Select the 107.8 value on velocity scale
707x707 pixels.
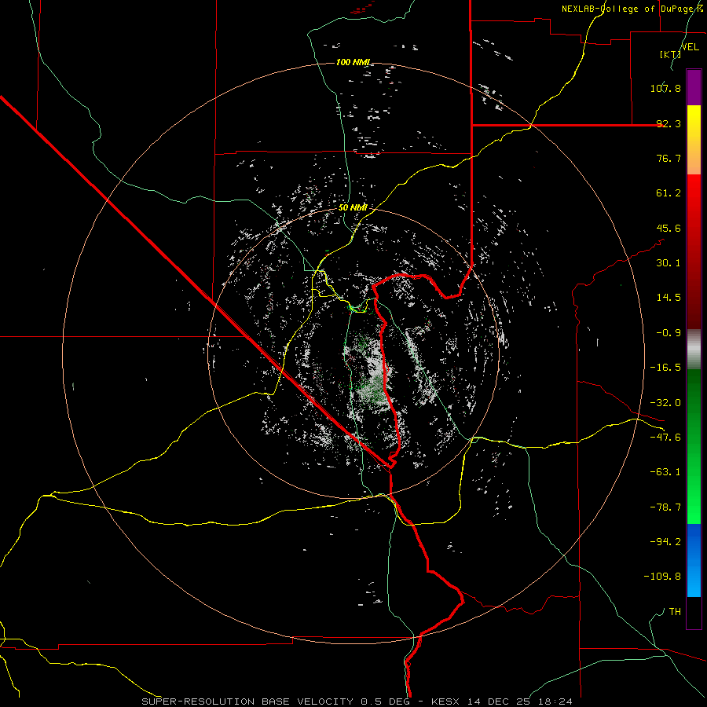click(665, 88)
